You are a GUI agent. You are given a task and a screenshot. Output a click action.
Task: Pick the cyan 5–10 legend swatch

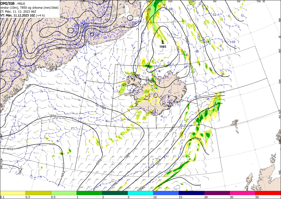coord(140,193)
